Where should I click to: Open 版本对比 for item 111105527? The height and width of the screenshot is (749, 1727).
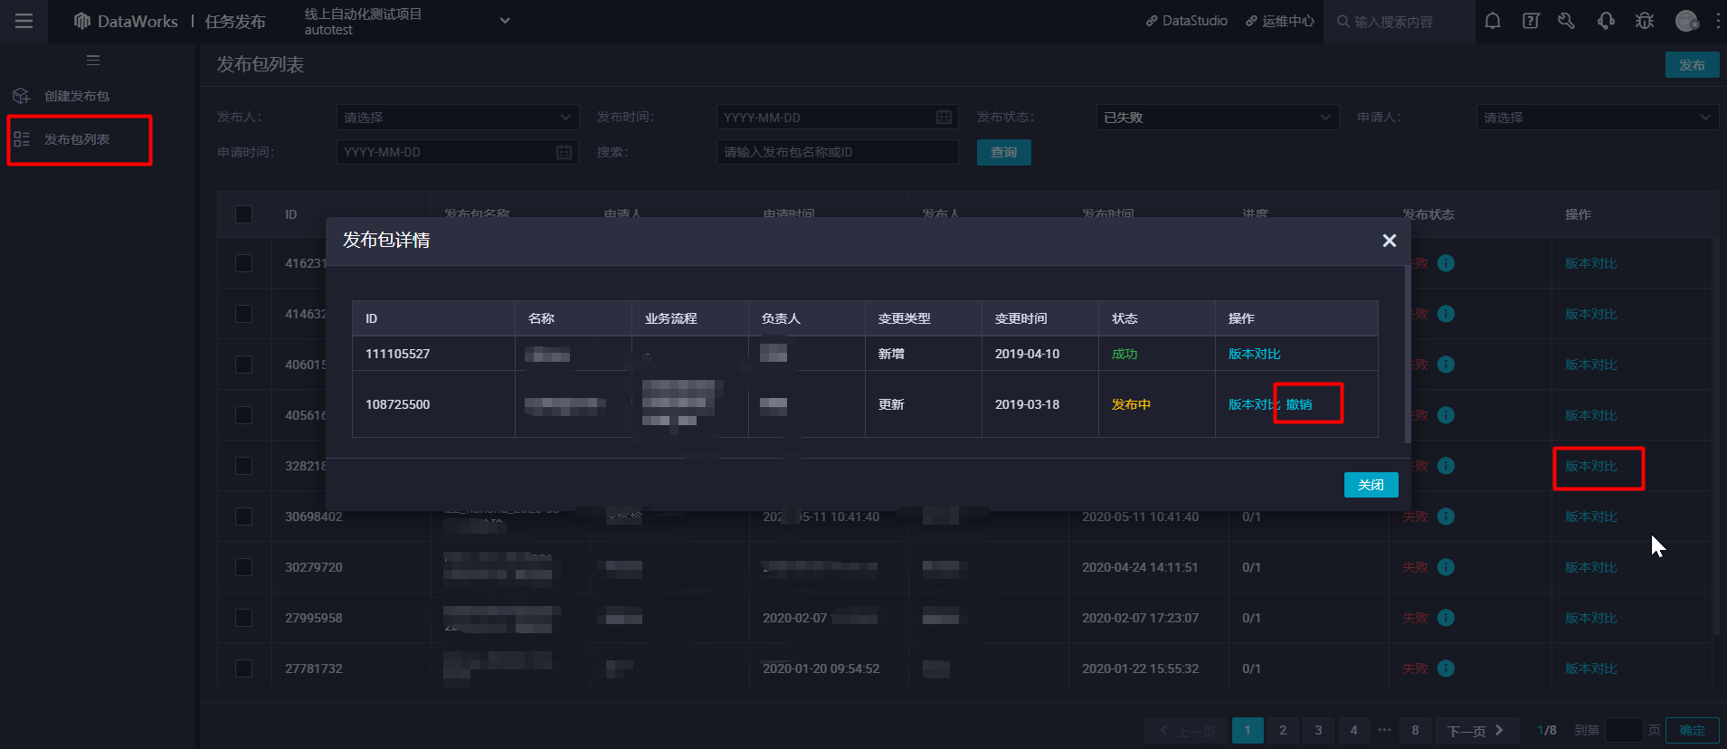(x=1254, y=354)
